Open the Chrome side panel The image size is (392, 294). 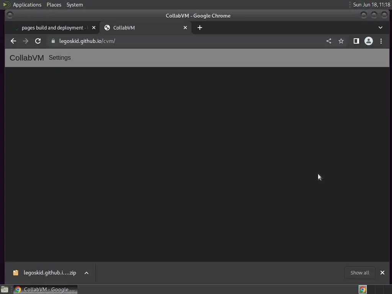pyautogui.click(x=356, y=41)
